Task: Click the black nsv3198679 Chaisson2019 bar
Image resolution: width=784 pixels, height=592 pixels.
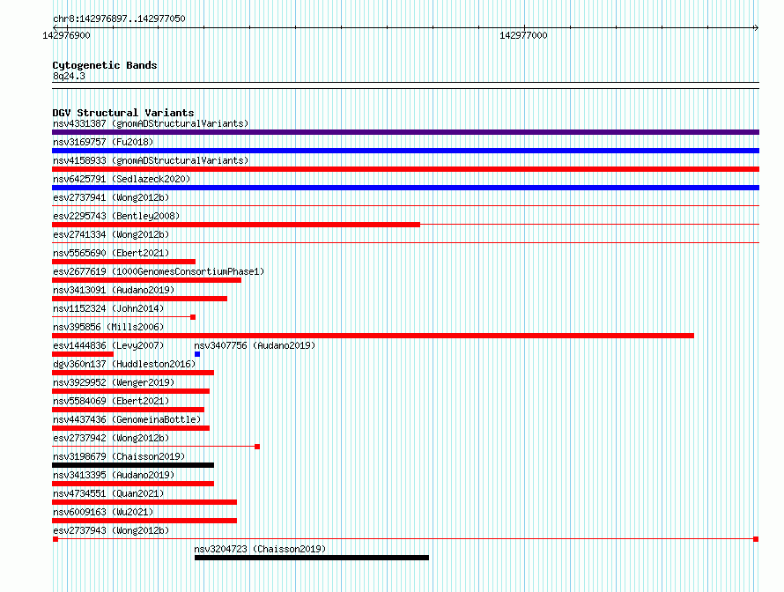Action: pyautogui.click(x=133, y=465)
